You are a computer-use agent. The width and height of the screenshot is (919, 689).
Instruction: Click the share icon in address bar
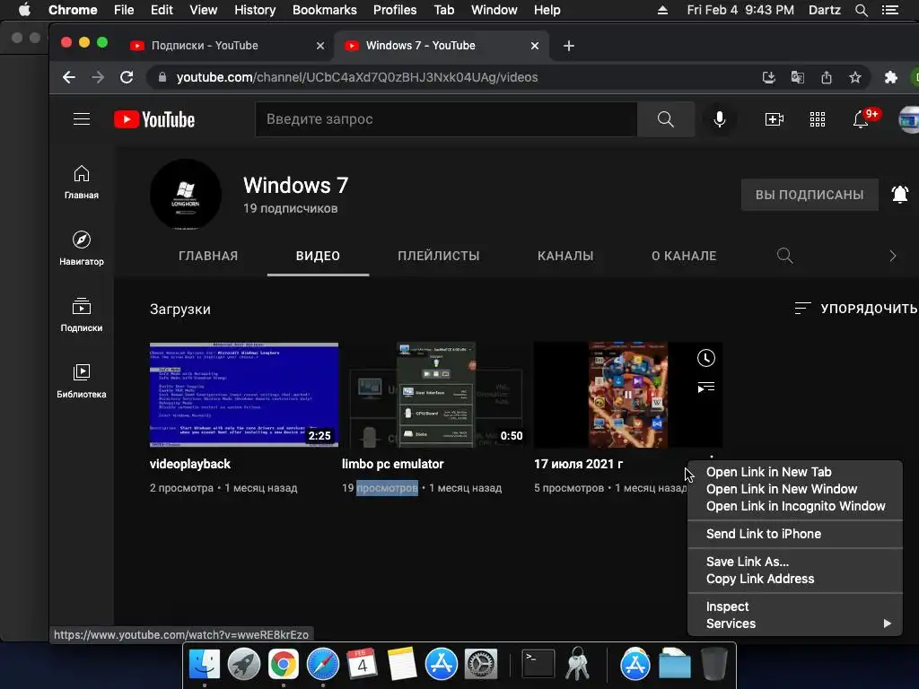827,77
